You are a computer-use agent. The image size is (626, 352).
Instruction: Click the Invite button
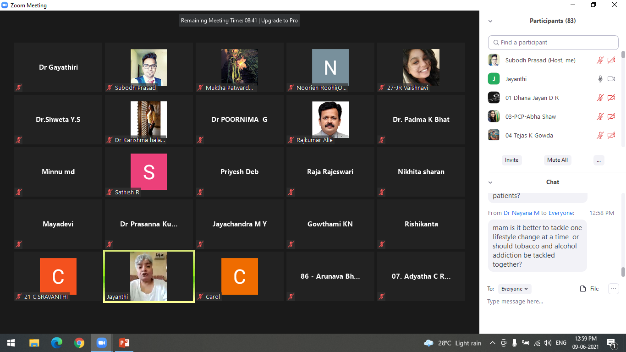click(511, 160)
